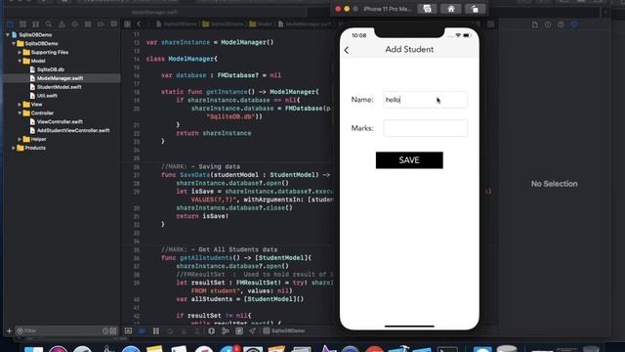Open the Find navigator magnifier icon
The height and width of the screenshot is (352, 625).
49,24
